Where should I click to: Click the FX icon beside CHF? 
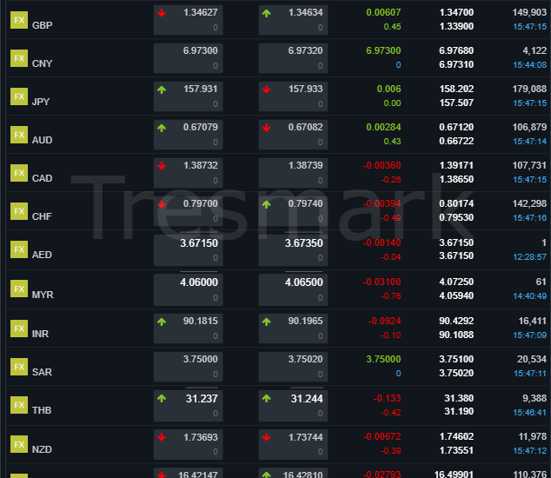point(19,211)
